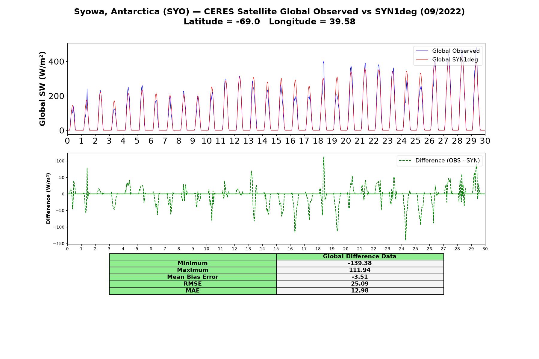Click the chart title text
Image resolution: width=539 pixels, height=359 pixels.
coord(269,16)
